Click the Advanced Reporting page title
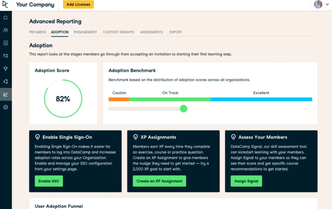This screenshot has height=209, width=332. [x=55, y=22]
